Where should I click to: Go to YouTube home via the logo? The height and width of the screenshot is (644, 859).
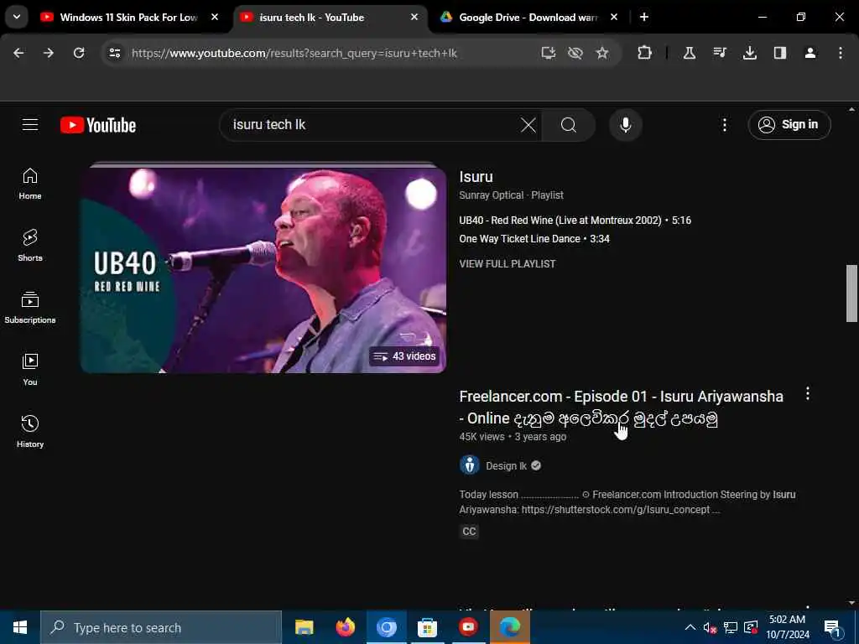point(98,125)
